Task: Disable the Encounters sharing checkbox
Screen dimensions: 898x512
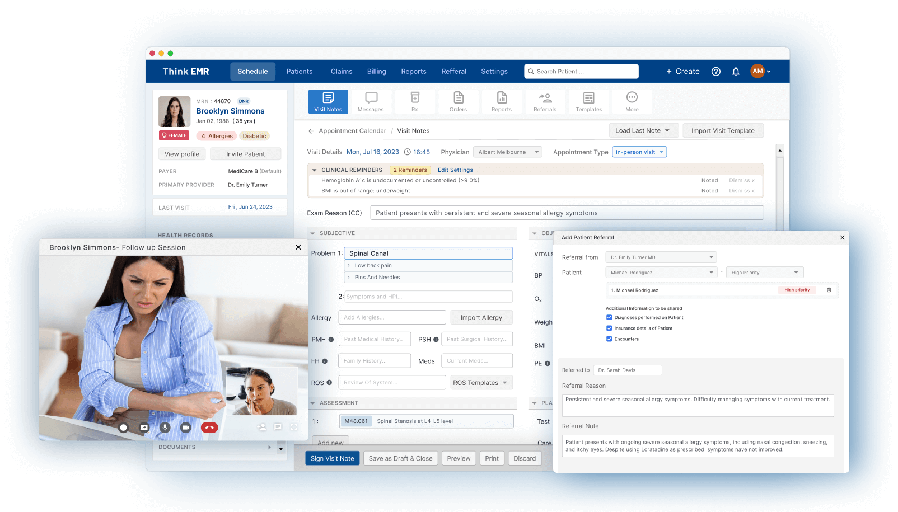Action: tap(609, 339)
